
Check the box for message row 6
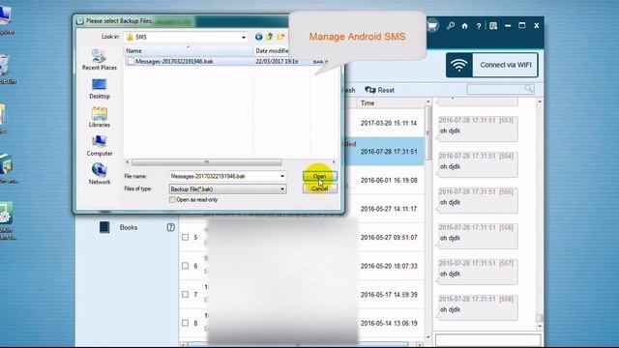click(x=185, y=266)
